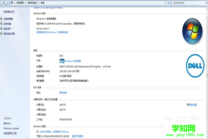Image resolution: width=208 pixels, height=139 pixels.
Task: Click the Dell manufacturer value
Action: click(61, 56)
